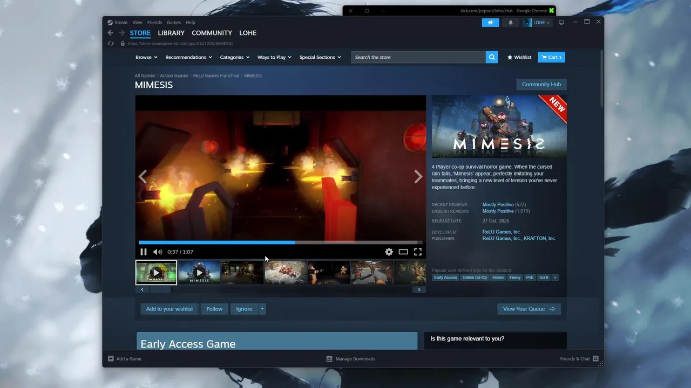This screenshot has height=388, width=691.
Task: Select the PvE tag
Action: click(x=530, y=278)
